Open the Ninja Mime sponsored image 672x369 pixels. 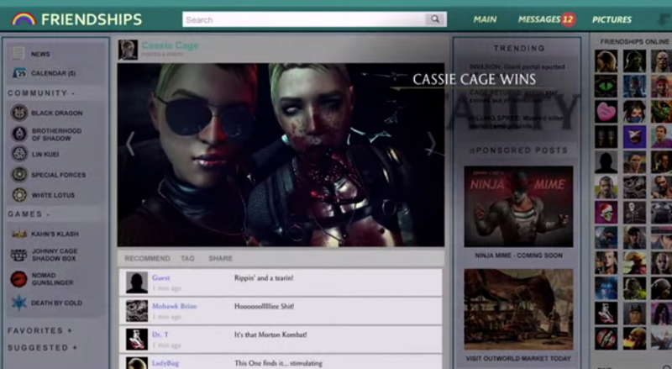[518, 207]
